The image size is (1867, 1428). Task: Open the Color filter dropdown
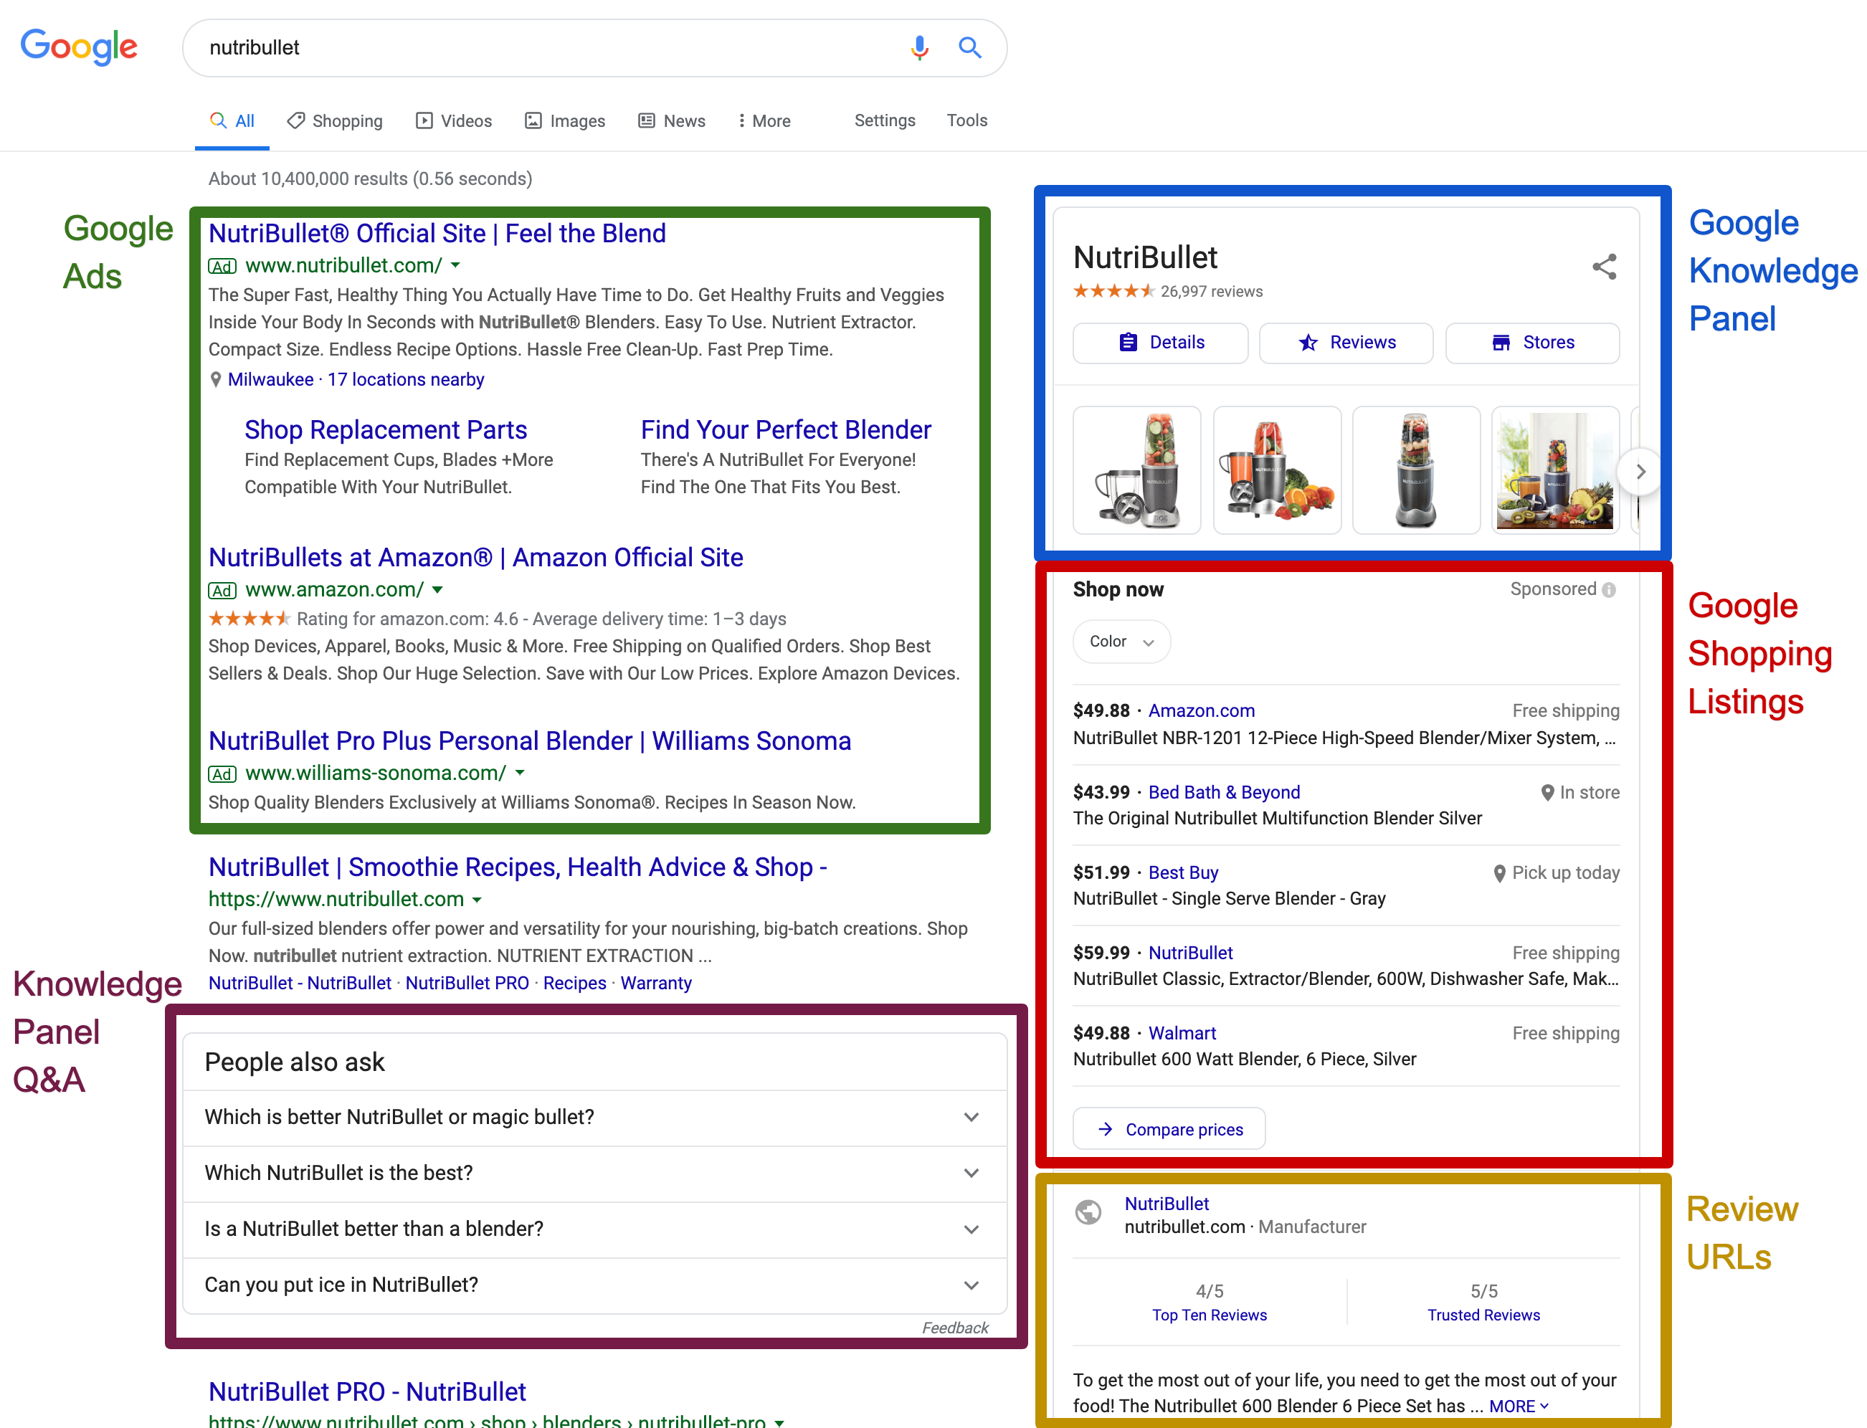pyautogui.click(x=1121, y=642)
